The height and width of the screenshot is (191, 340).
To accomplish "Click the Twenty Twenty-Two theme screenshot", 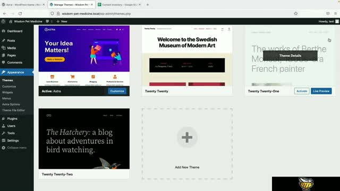I will [x=84, y=139].
